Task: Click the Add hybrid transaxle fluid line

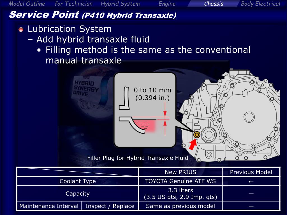Action: [93, 39]
